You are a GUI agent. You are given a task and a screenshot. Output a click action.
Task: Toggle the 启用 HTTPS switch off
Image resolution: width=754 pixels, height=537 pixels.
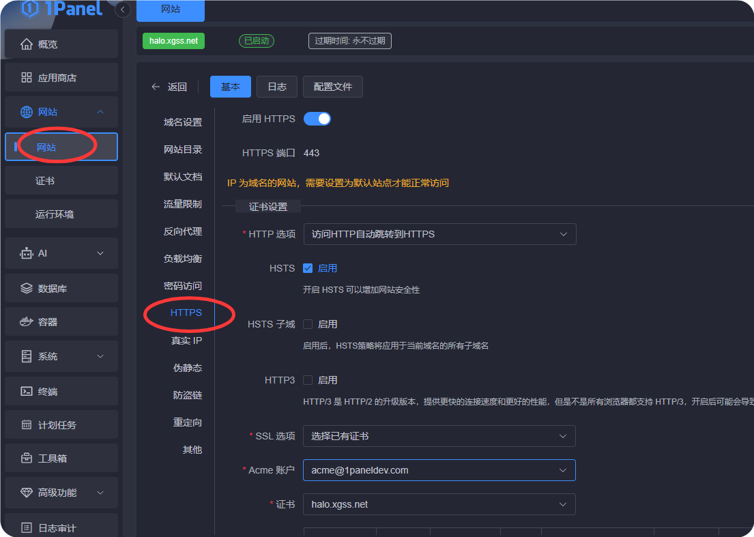point(317,118)
